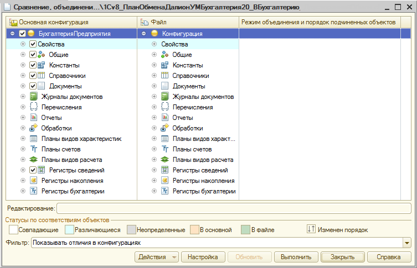Click Журналы документов icon in main configuration

[x=34, y=97]
